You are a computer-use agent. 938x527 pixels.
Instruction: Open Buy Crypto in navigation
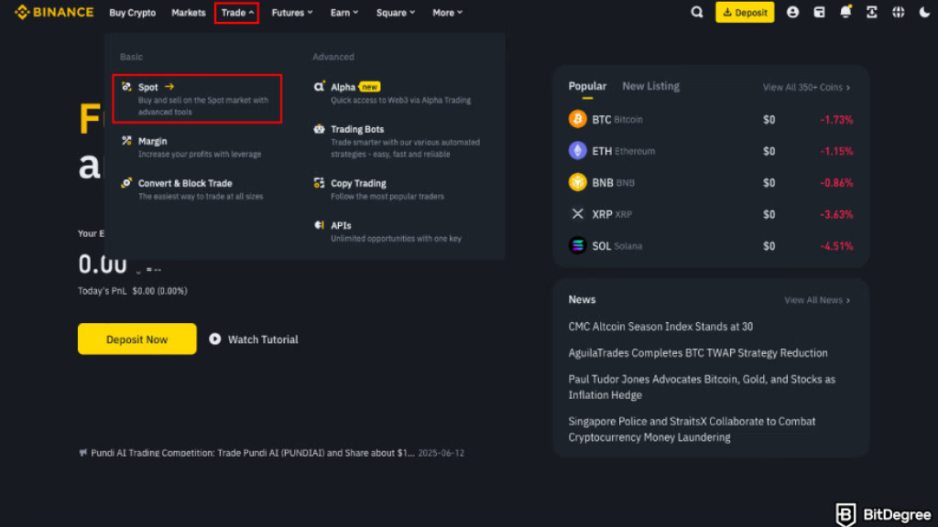[x=132, y=13]
